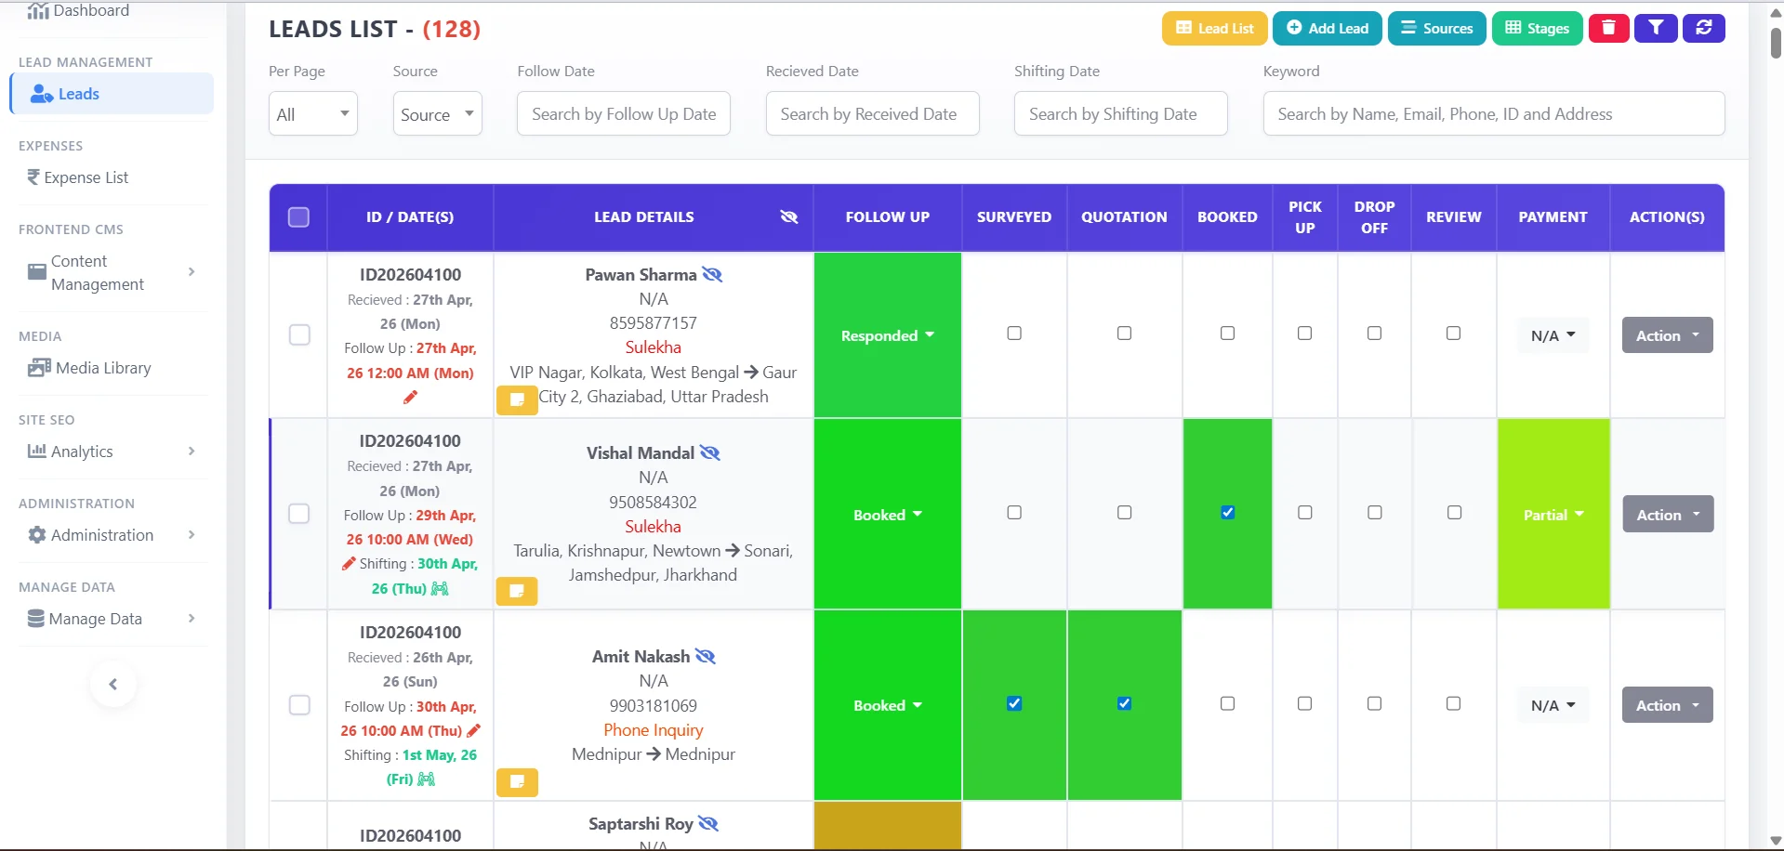
Task: Toggle visibility icon next to Vishal Mandal
Action: pyautogui.click(x=710, y=453)
